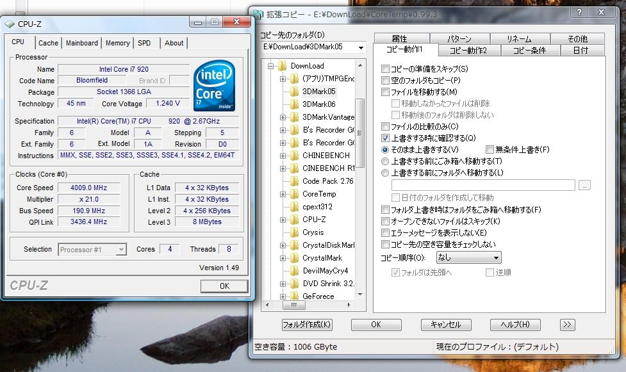Click OK button in copy dialog
The width and height of the screenshot is (626, 372).
coord(376,325)
